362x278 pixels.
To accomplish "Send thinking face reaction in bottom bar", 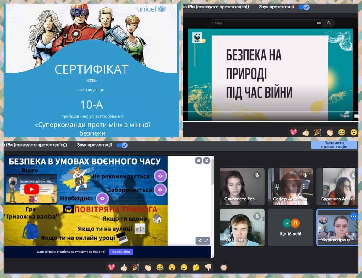I will (196, 267).
